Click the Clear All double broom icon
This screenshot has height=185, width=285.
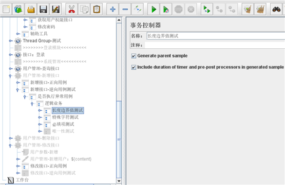[x=260, y=9]
